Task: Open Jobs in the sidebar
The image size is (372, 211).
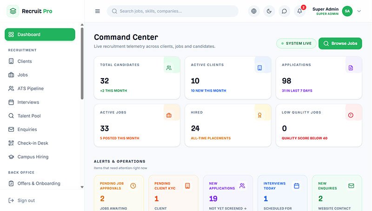Action: coord(40,75)
